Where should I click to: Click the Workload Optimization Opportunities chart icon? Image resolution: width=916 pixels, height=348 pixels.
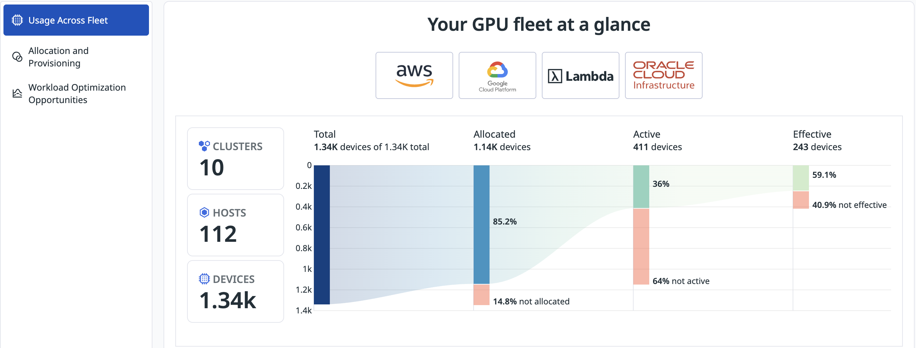click(x=17, y=93)
